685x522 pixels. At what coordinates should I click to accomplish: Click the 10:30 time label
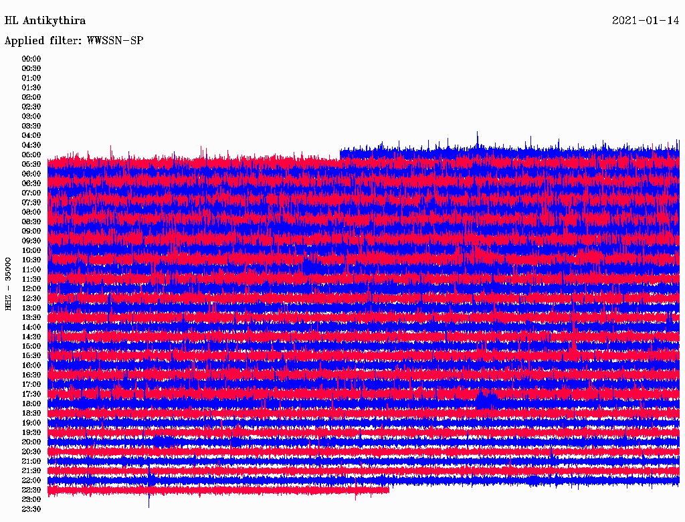(x=31, y=260)
